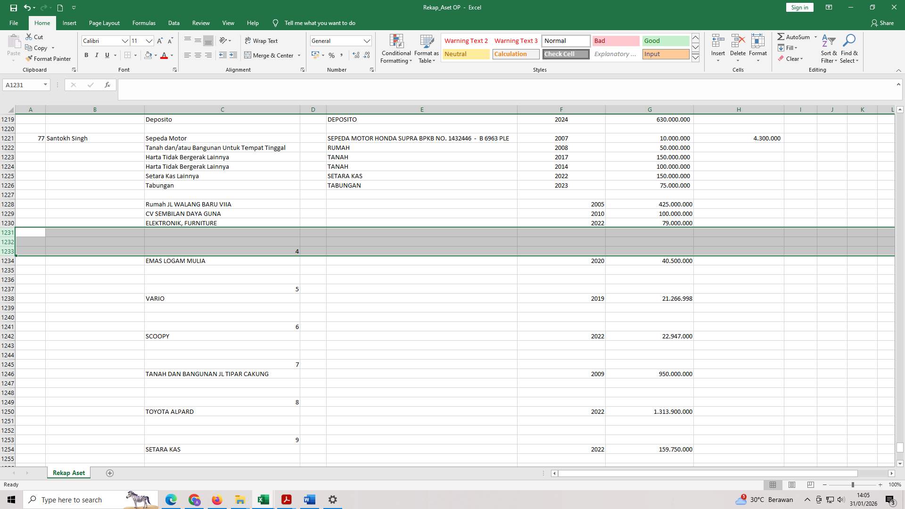Click the Sign in button
The image size is (905, 509).
[799, 7]
